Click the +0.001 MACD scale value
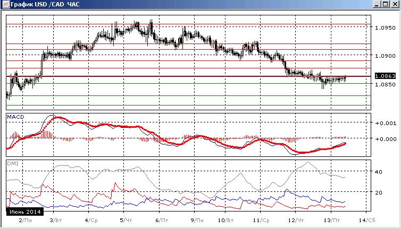Screen dimensions: 401x229 (x=386, y=123)
